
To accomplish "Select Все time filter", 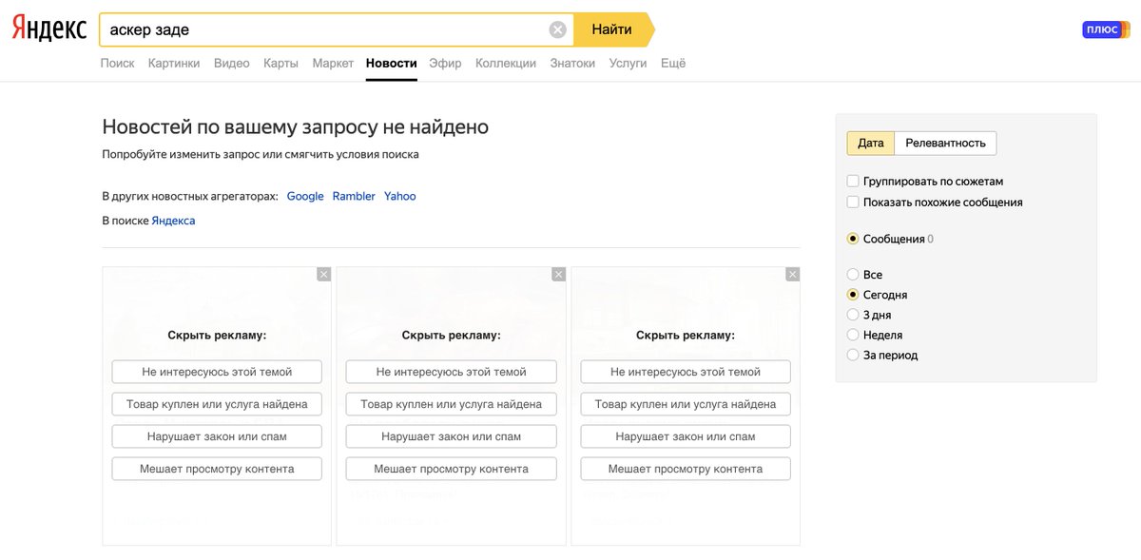I will pos(853,275).
